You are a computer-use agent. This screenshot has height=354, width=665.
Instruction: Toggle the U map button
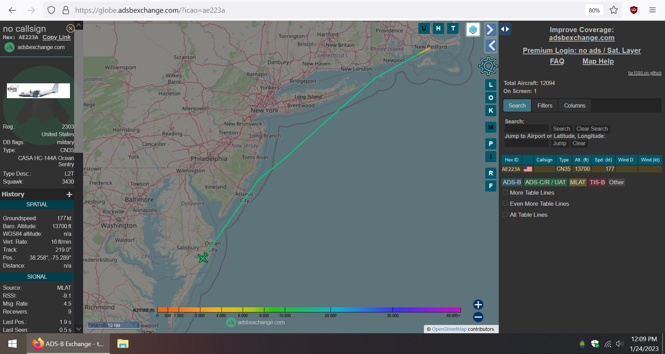click(x=424, y=28)
